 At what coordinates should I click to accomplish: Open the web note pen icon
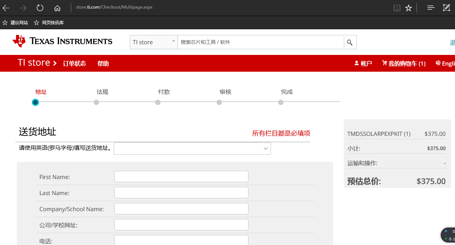coord(446,7)
